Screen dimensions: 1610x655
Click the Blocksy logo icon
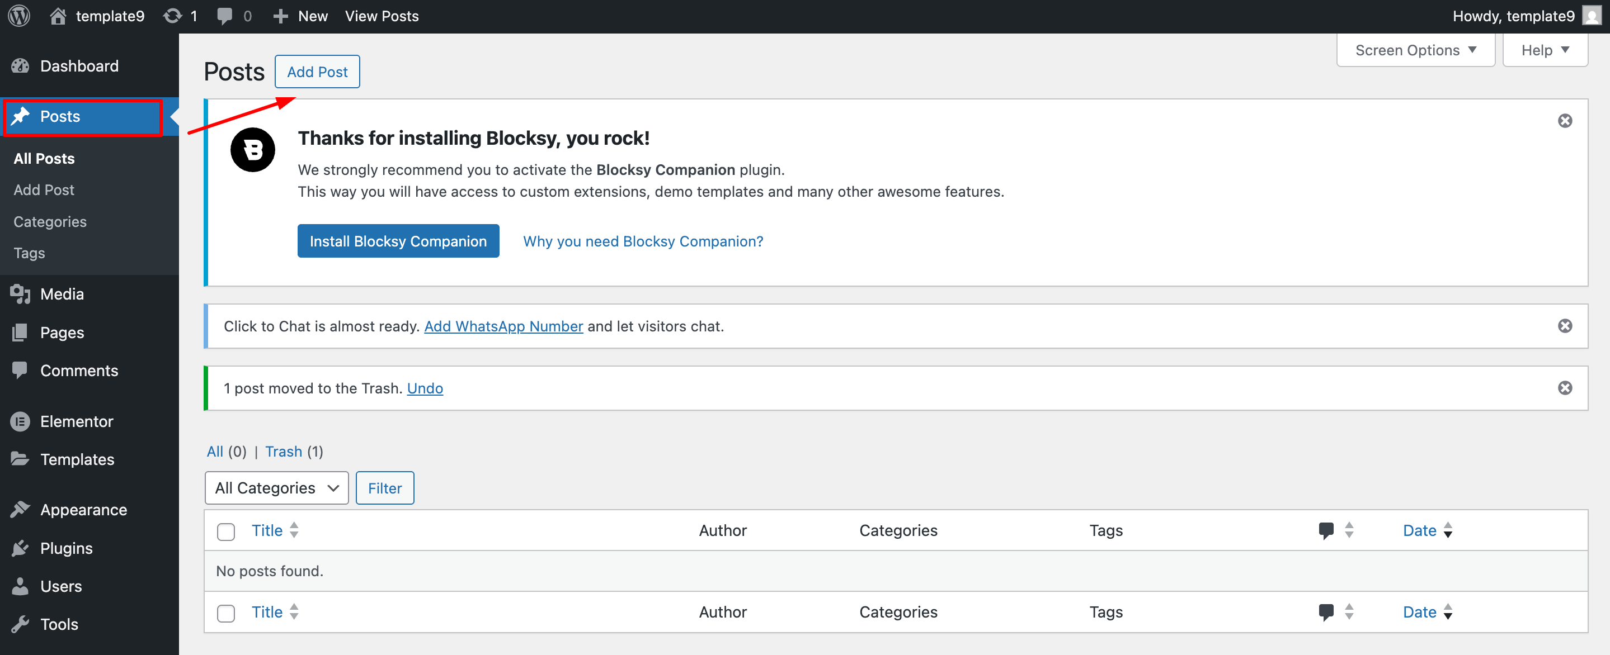(252, 150)
